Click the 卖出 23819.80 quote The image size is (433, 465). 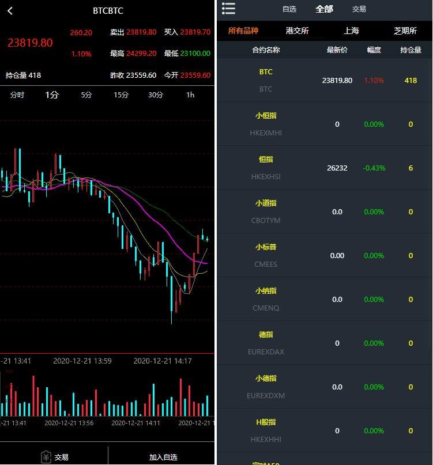coord(133,32)
